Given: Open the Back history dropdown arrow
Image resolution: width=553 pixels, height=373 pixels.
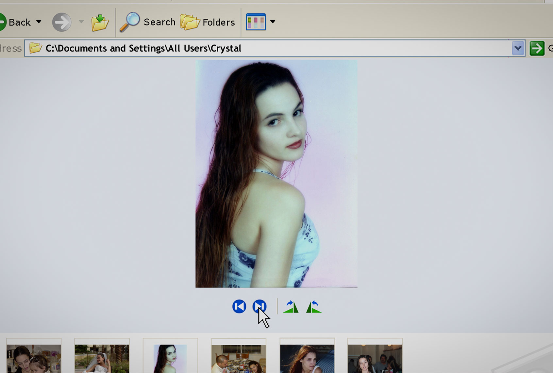Looking at the screenshot, I should [39, 22].
